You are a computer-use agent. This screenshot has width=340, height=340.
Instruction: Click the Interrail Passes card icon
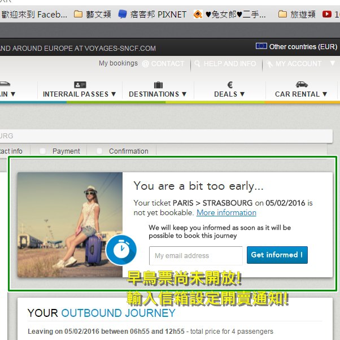point(80,85)
